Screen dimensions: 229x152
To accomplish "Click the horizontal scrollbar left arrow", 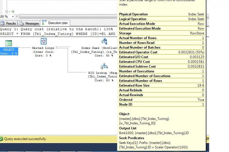I will [17, 16].
